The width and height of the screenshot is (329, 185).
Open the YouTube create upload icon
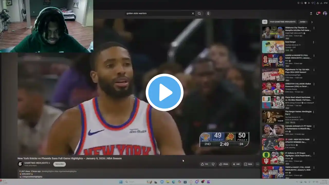[311, 13]
